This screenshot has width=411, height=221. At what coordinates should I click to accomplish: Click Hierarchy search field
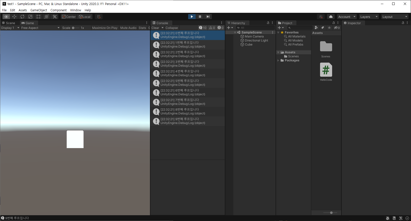[255, 28]
